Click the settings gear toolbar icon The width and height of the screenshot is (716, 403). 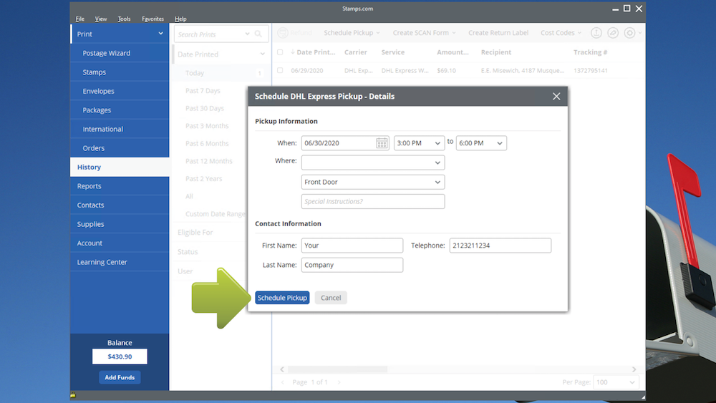629,33
